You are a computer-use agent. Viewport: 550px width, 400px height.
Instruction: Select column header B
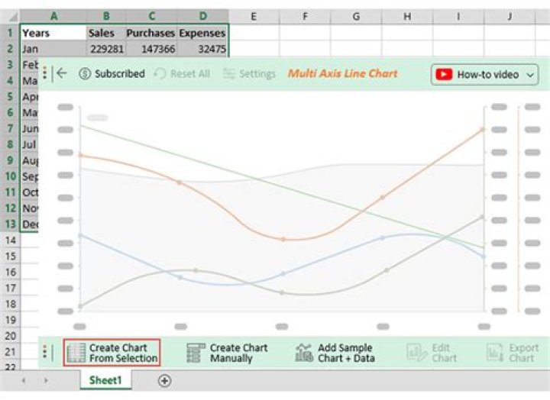point(106,16)
